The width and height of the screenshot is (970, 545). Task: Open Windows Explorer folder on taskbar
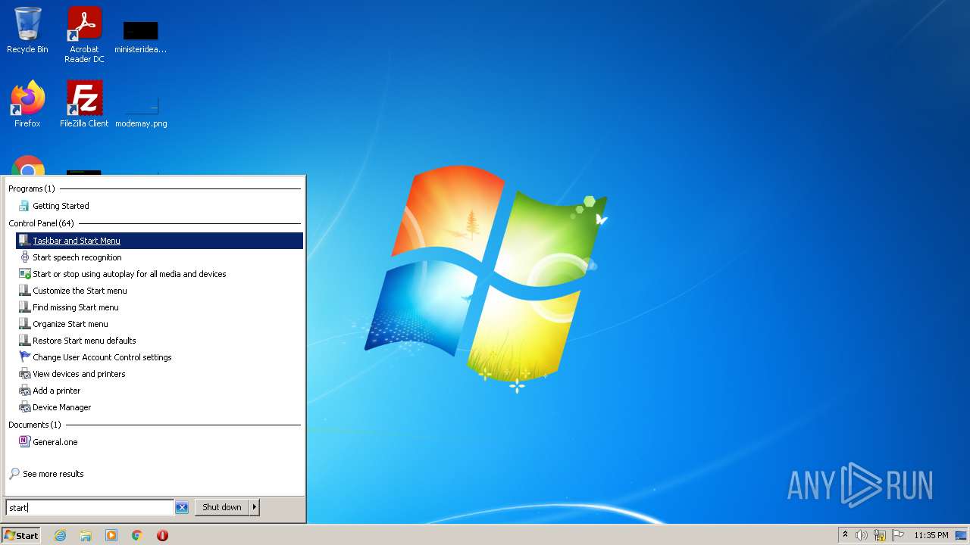point(86,535)
